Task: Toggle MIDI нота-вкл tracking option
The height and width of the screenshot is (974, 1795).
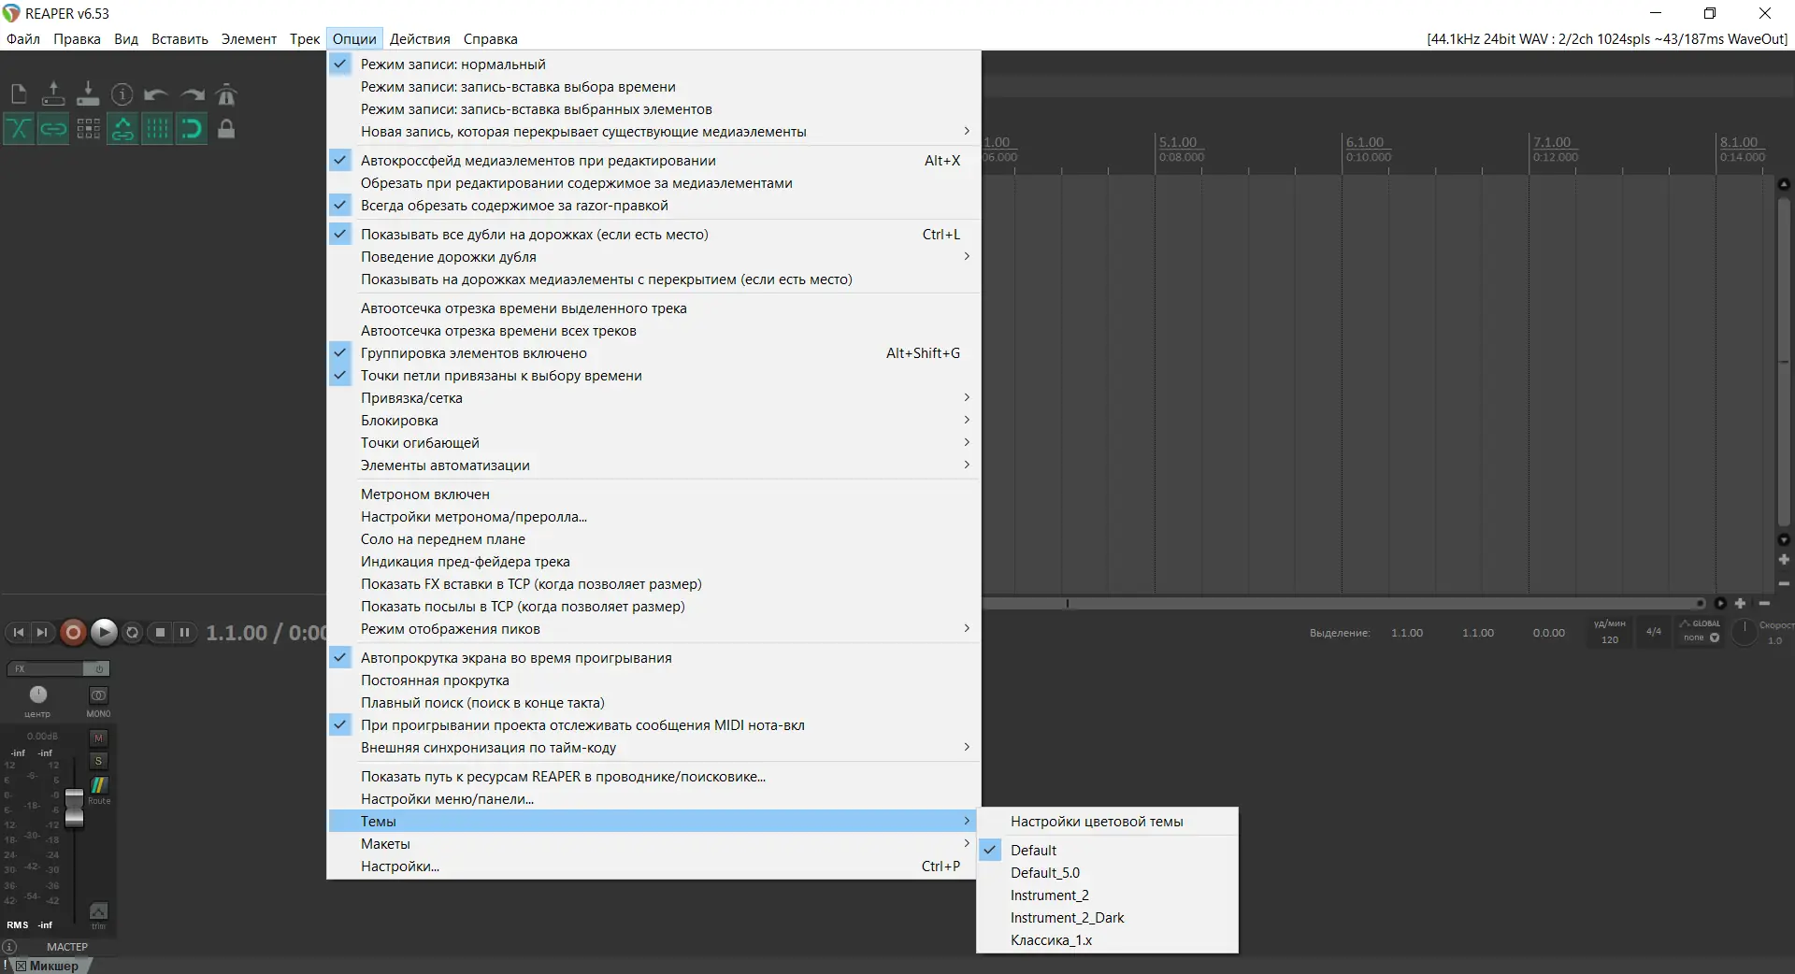Action: pos(653,725)
